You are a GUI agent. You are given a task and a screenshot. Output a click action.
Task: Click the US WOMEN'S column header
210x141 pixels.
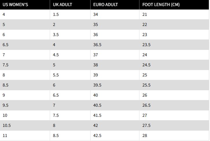coord(15,5)
